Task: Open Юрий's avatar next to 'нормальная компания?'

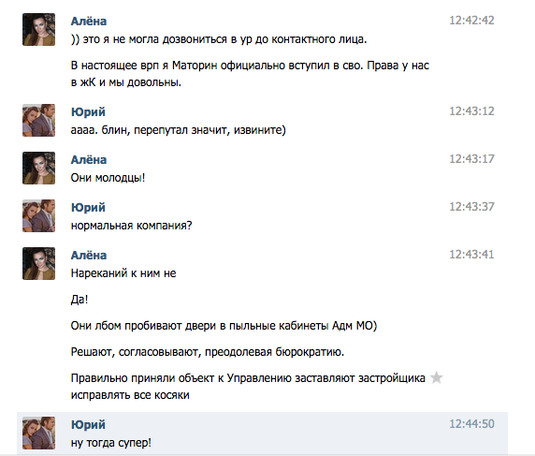Action: point(39,216)
